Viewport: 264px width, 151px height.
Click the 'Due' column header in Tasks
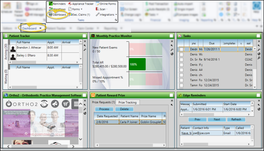click(x=212, y=43)
